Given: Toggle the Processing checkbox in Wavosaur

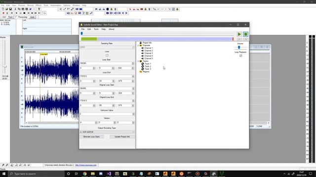Looking at the screenshot, I should click(16, 17).
